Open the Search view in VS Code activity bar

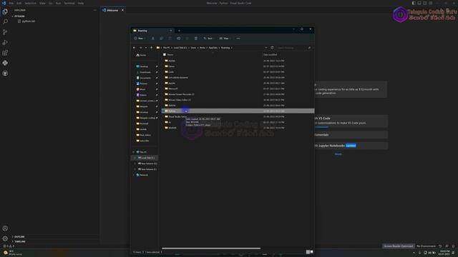pyautogui.click(x=5, y=21)
